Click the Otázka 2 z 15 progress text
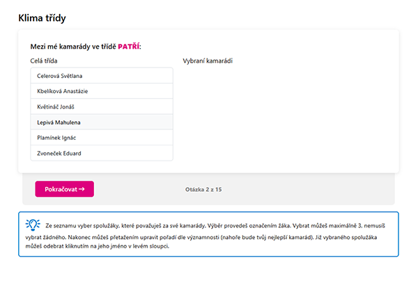Viewport: 418px width, 306px height. pos(203,189)
